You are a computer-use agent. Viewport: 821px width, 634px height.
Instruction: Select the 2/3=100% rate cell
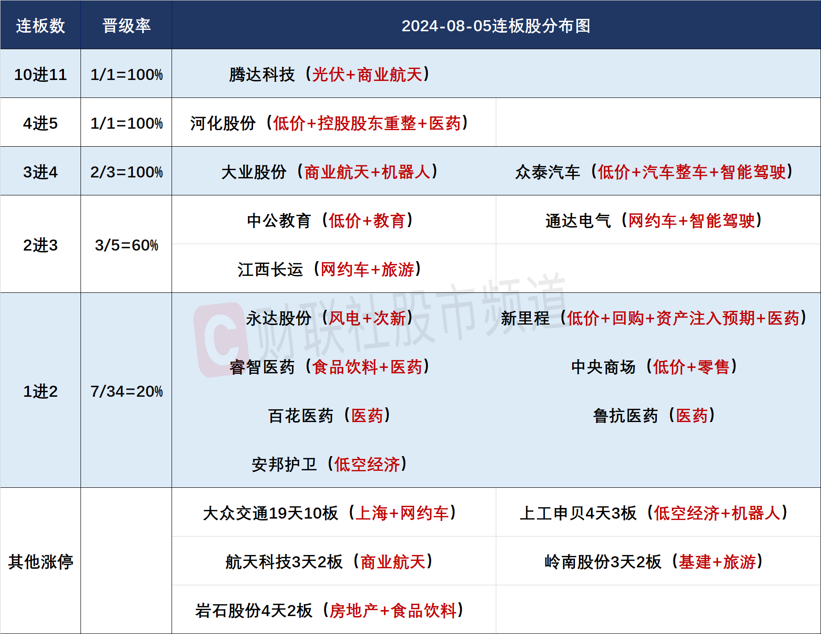pyautogui.click(x=126, y=172)
